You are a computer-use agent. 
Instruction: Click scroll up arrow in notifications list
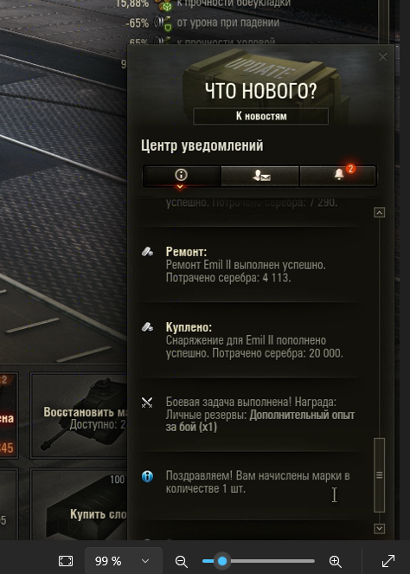(379, 213)
